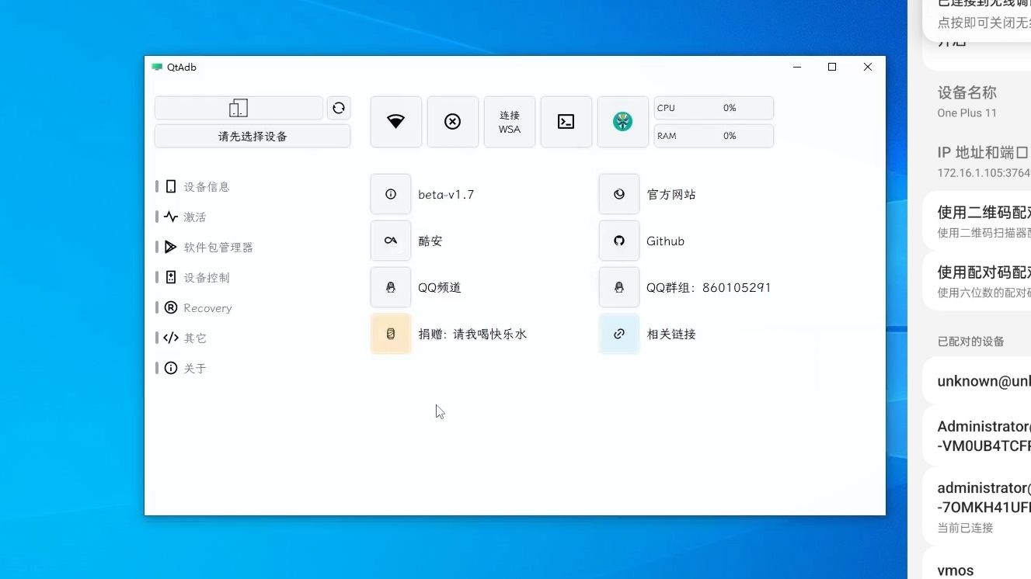
Task: Click the QQ频道 penguin icon
Action: pos(391,287)
